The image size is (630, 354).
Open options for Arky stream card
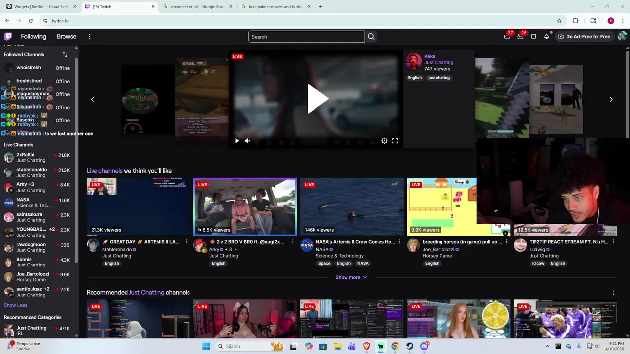point(293,242)
